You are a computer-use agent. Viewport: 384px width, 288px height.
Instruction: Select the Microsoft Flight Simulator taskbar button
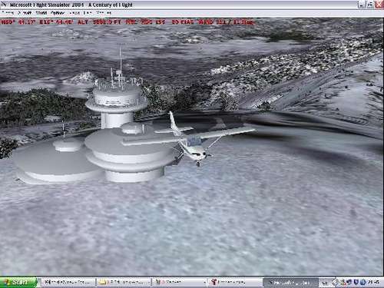tap(290, 282)
